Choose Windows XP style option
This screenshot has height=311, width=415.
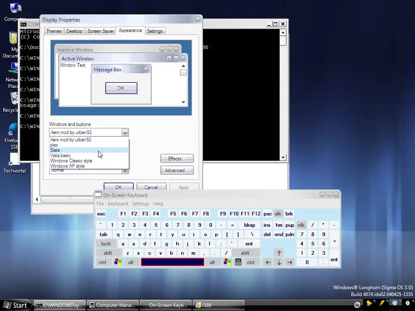tap(89, 166)
